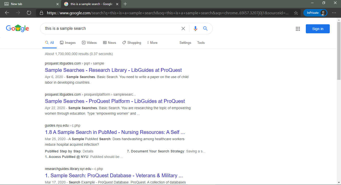The image size is (341, 185).
Task: Click proquest.libguides.com pqrl sample breadcrumb
Action: point(75,63)
